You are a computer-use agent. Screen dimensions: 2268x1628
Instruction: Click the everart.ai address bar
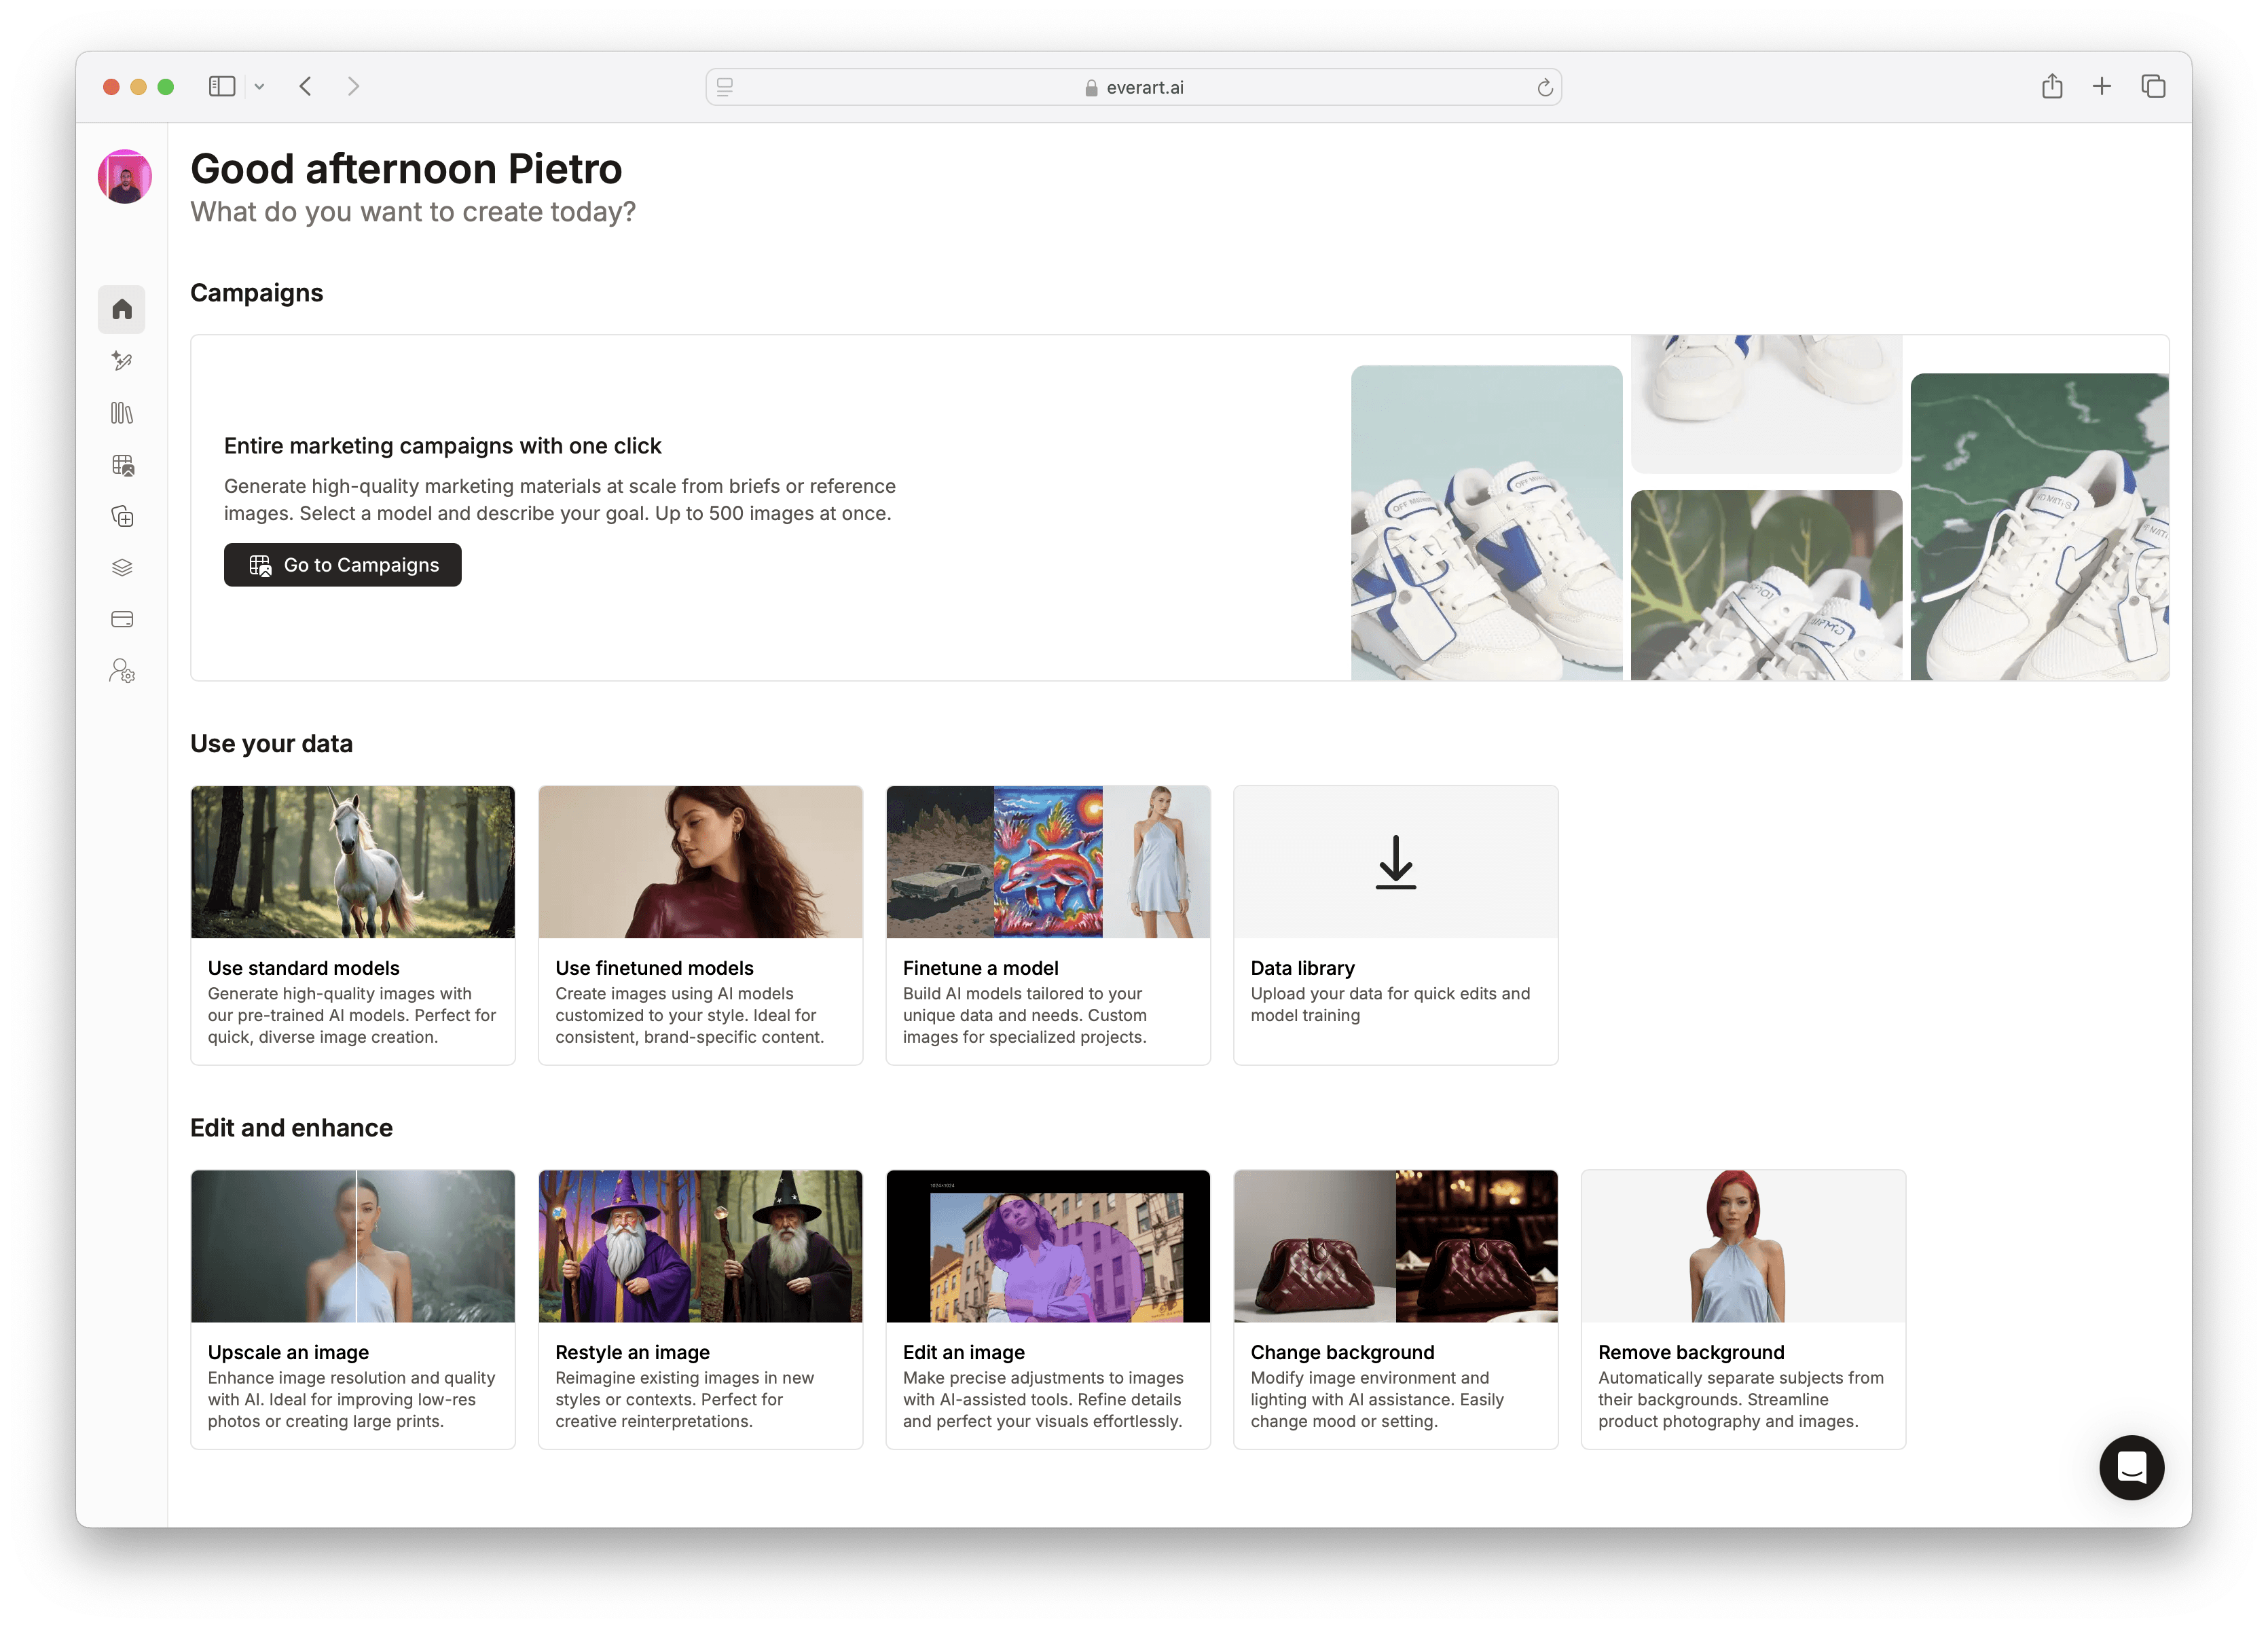point(1133,88)
